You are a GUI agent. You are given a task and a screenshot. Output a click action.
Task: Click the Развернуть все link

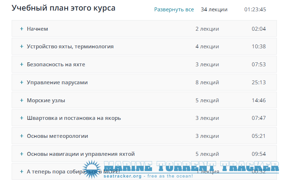point(174,10)
